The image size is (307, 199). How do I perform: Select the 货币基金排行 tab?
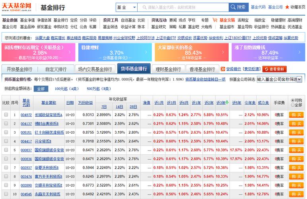click(x=134, y=69)
